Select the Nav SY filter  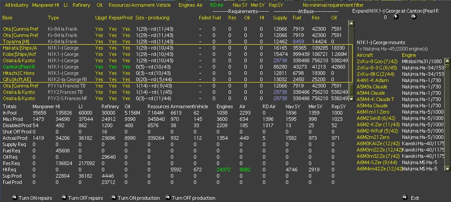[x=241, y=5]
